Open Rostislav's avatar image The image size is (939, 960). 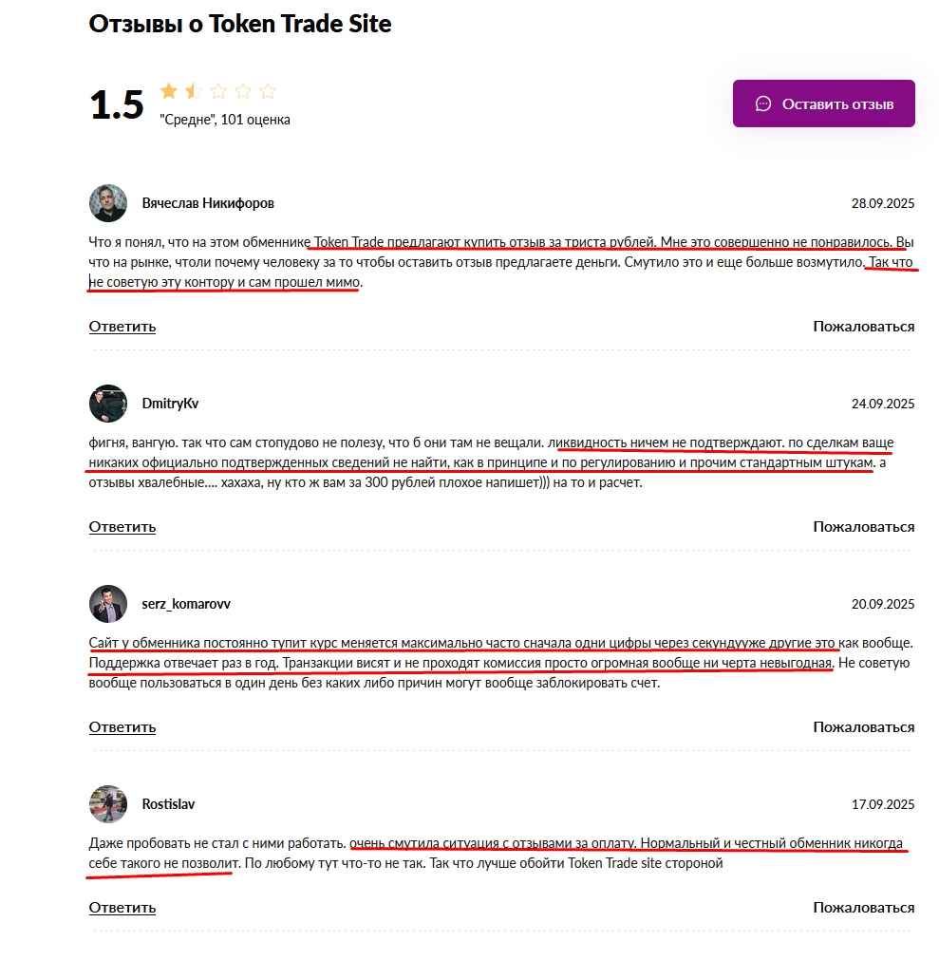tap(108, 804)
